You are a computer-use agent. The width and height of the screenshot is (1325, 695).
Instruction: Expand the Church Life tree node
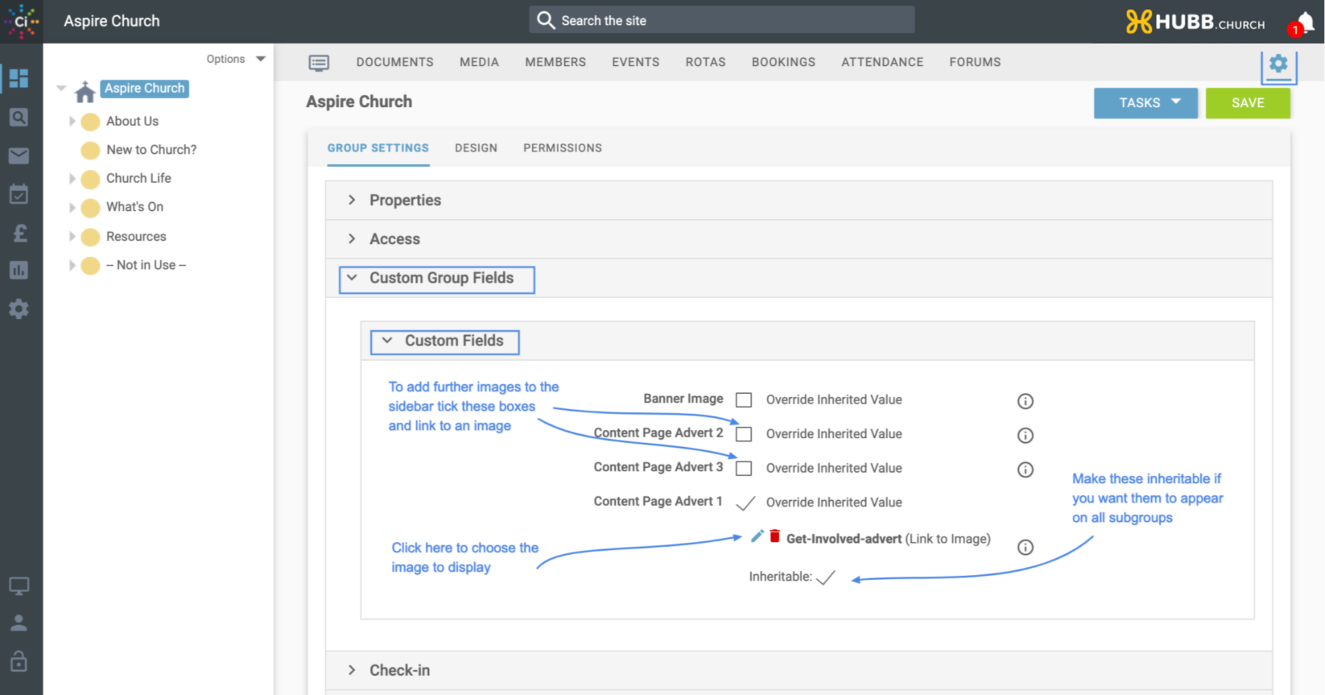72,179
